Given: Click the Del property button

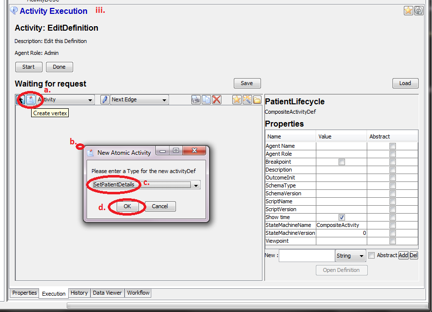Looking at the screenshot, I should tap(414, 255).
